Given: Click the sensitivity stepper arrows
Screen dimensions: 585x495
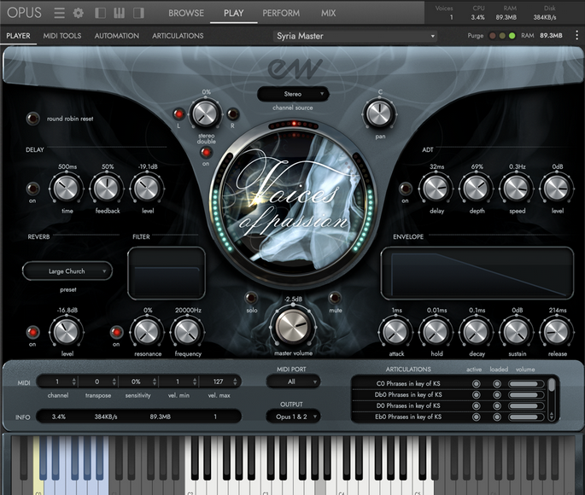Looking at the screenshot, I should (x=155, y=381).
